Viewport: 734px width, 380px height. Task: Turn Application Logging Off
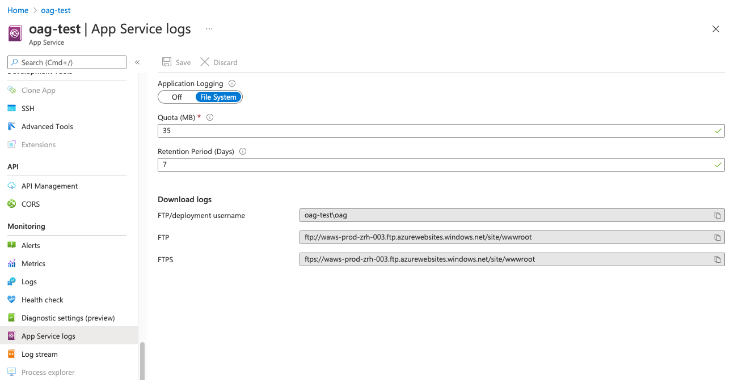[177, 97]
